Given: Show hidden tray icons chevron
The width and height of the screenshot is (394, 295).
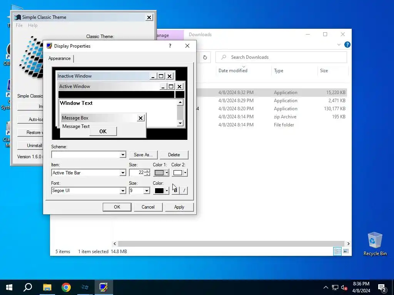Looking at the screenshot, I should 326,287.
